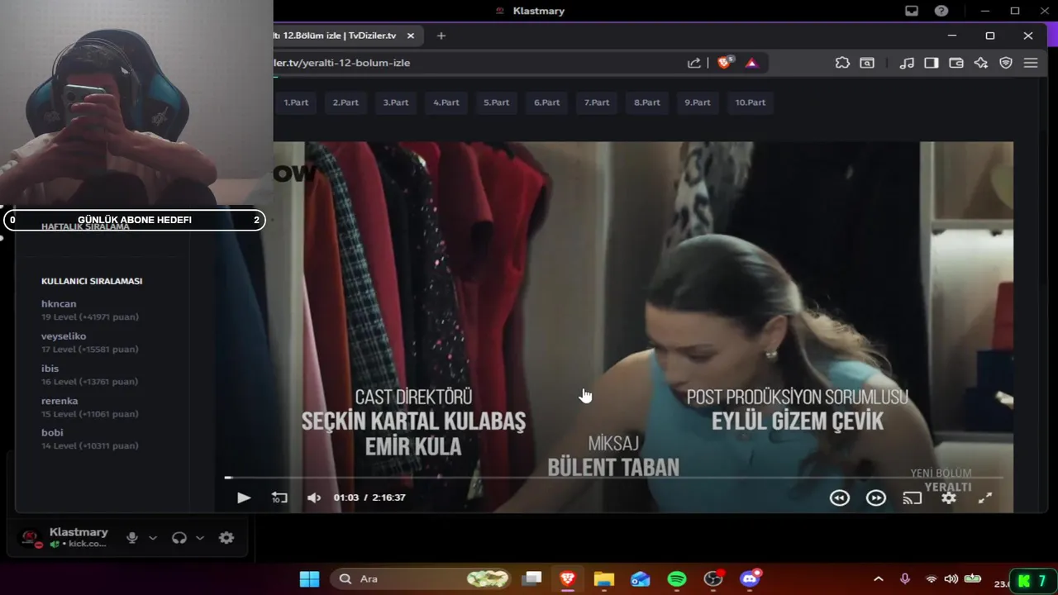Image resolution: width=1058 pixels, height=595 pixels.
Task: Open OBS Studio from the taskbar
Action: [713, 579]
